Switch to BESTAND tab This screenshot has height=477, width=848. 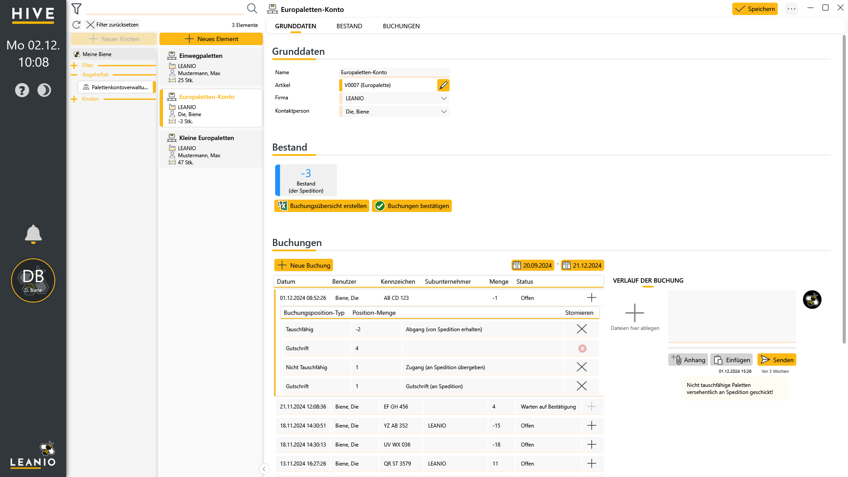pos(349,26)
